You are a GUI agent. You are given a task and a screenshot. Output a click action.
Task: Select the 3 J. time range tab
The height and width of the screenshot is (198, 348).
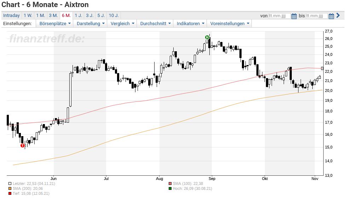(x=89, y=15)
